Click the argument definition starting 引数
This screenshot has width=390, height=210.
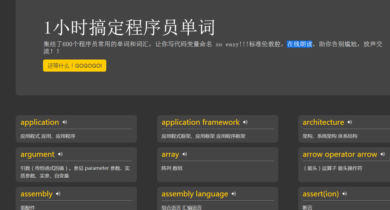point(75,172)
